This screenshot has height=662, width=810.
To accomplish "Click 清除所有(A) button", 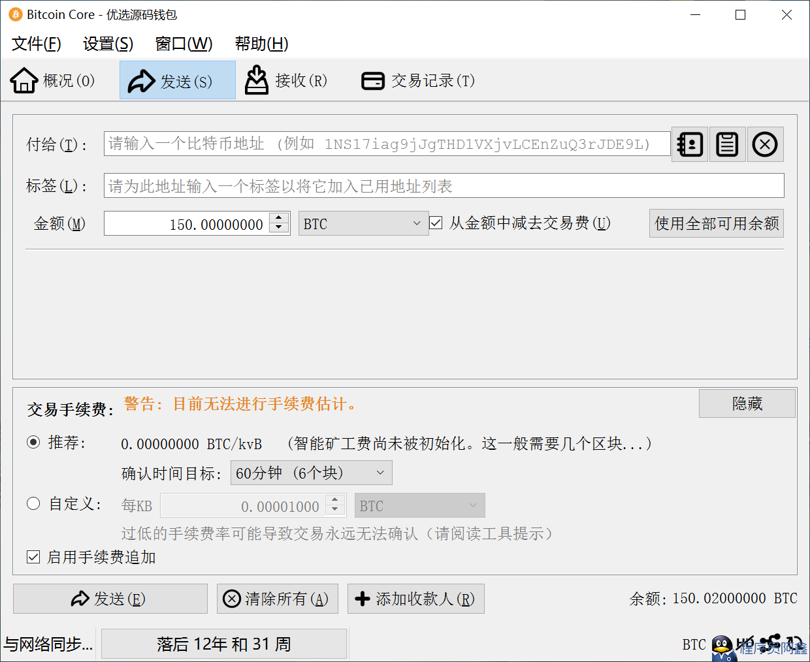I will pyautogui.click(x=278, y=599).
